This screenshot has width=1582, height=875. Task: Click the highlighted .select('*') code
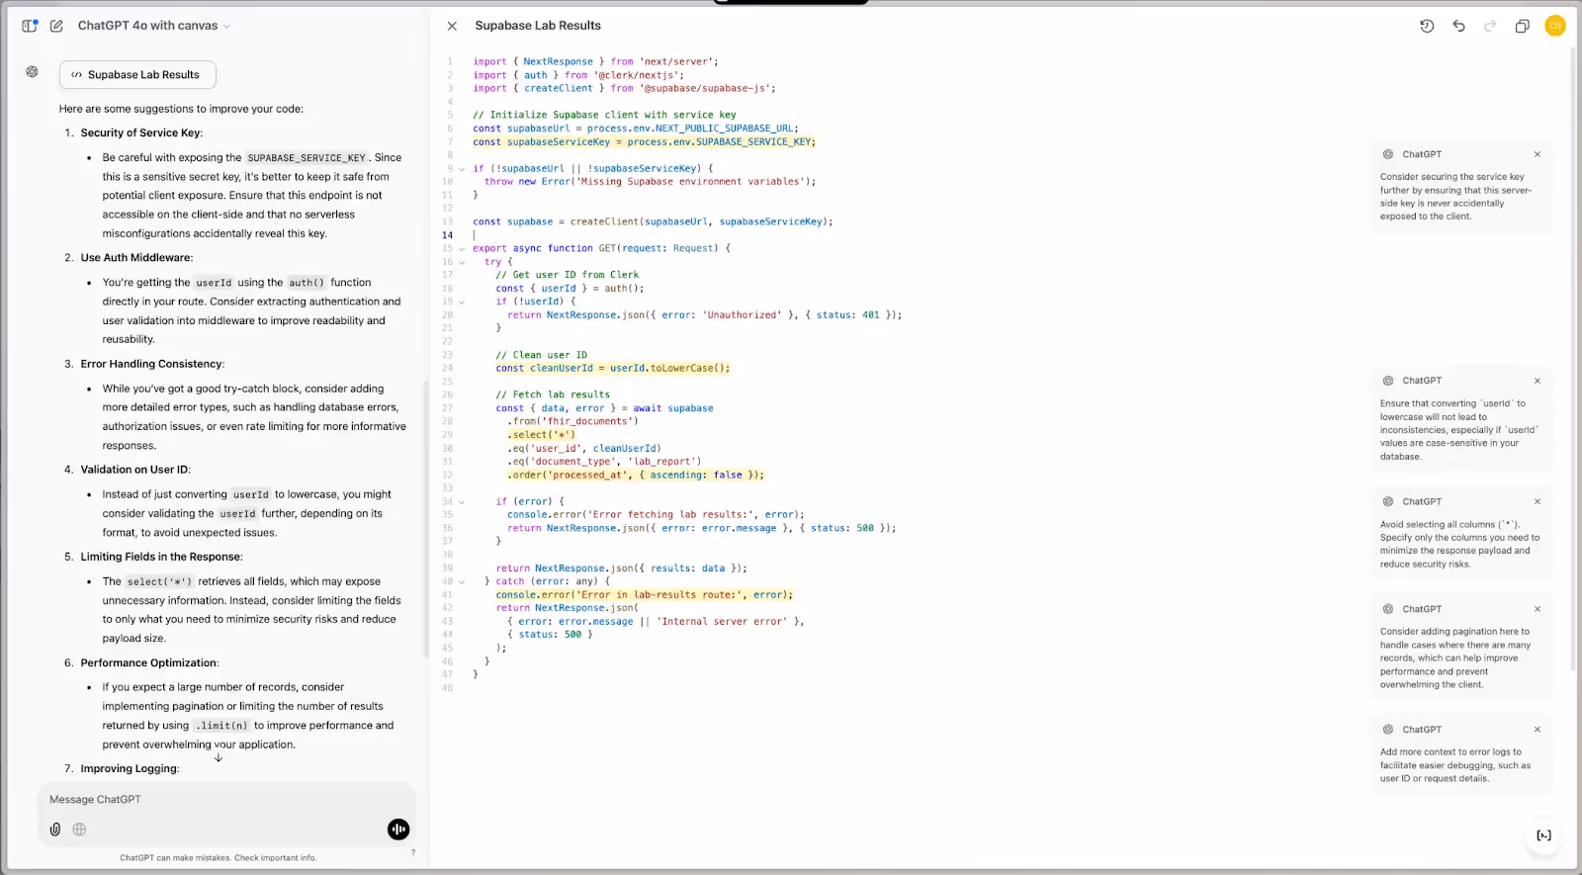541,435
